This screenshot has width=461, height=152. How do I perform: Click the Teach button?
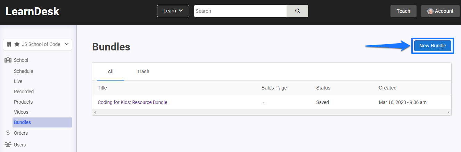pyautogui.click(x=403, y=11)
